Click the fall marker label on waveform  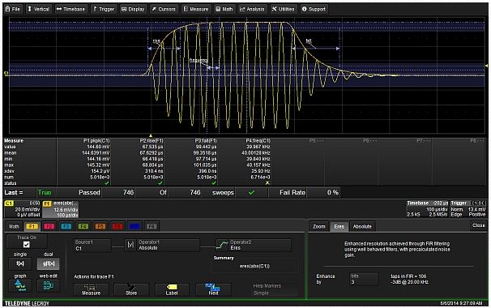pos(309,41)
